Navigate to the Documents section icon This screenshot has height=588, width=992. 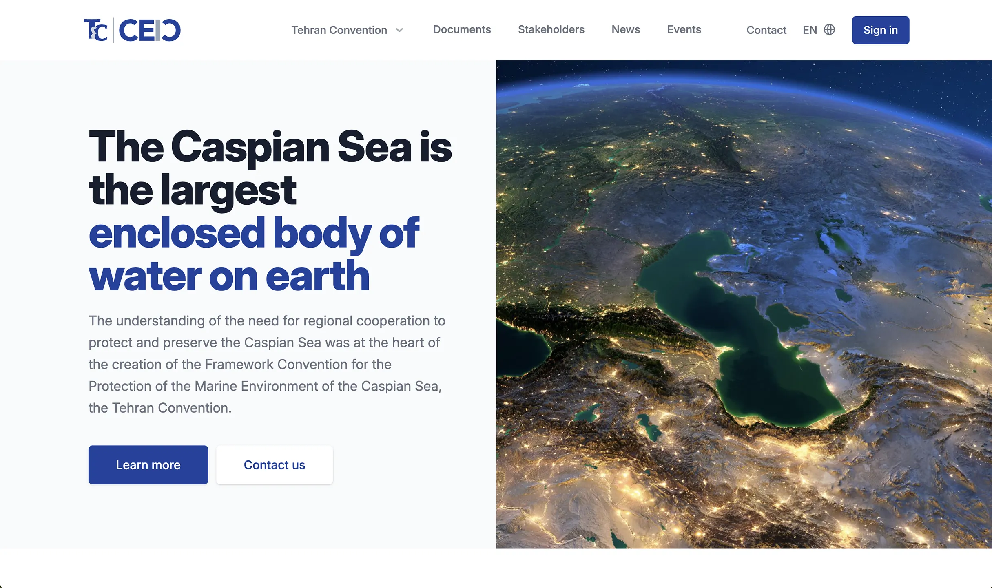pos(462,29)
